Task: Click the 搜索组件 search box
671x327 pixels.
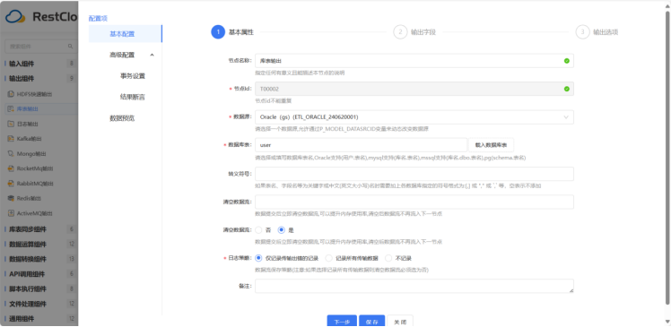Action: [x=40, y=47]
